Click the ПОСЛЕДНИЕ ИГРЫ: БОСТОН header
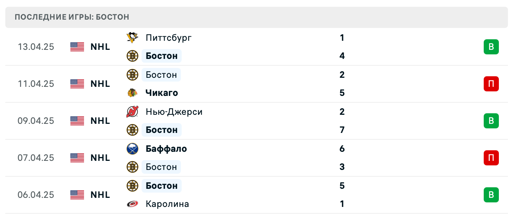Viewport: 514px width, 219px height. [x=72, y=17]
